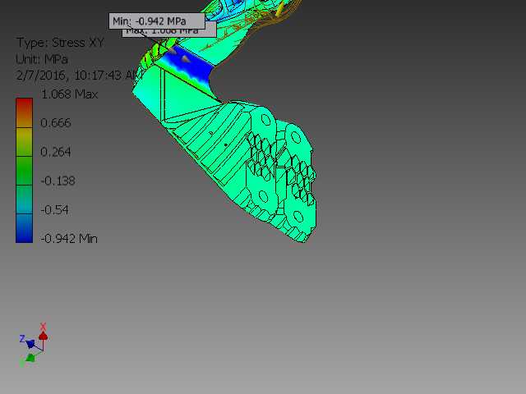
Task: Click the green Y axis arrow of the triad
Action: click(x=30, y=358)
